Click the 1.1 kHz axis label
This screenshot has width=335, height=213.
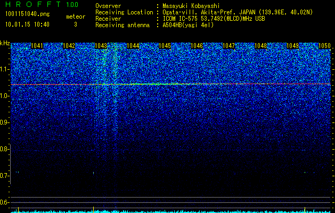coord(4,69)
